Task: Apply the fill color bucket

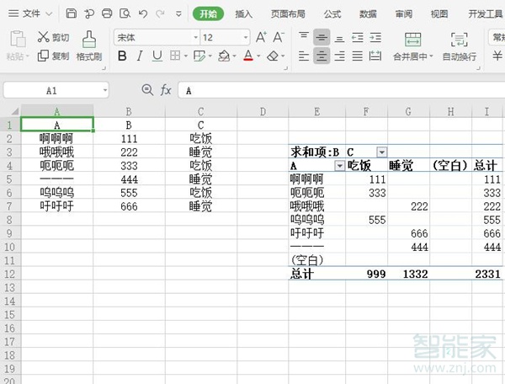Action: pos(224,56)
